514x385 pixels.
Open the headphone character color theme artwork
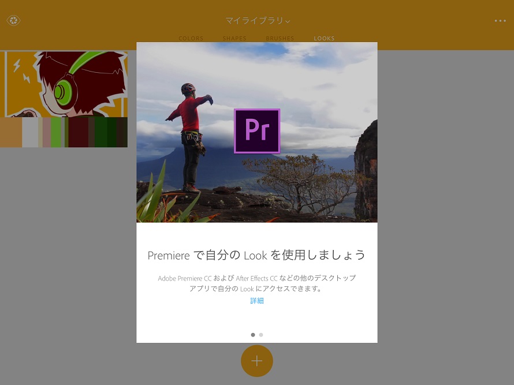(64, 84)
